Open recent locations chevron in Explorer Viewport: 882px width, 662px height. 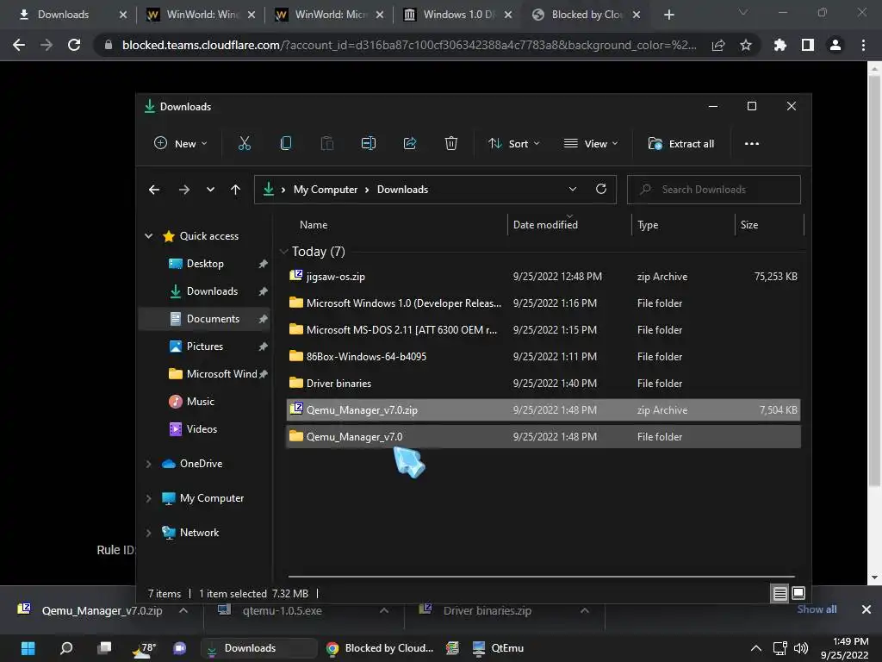[210, 190]
